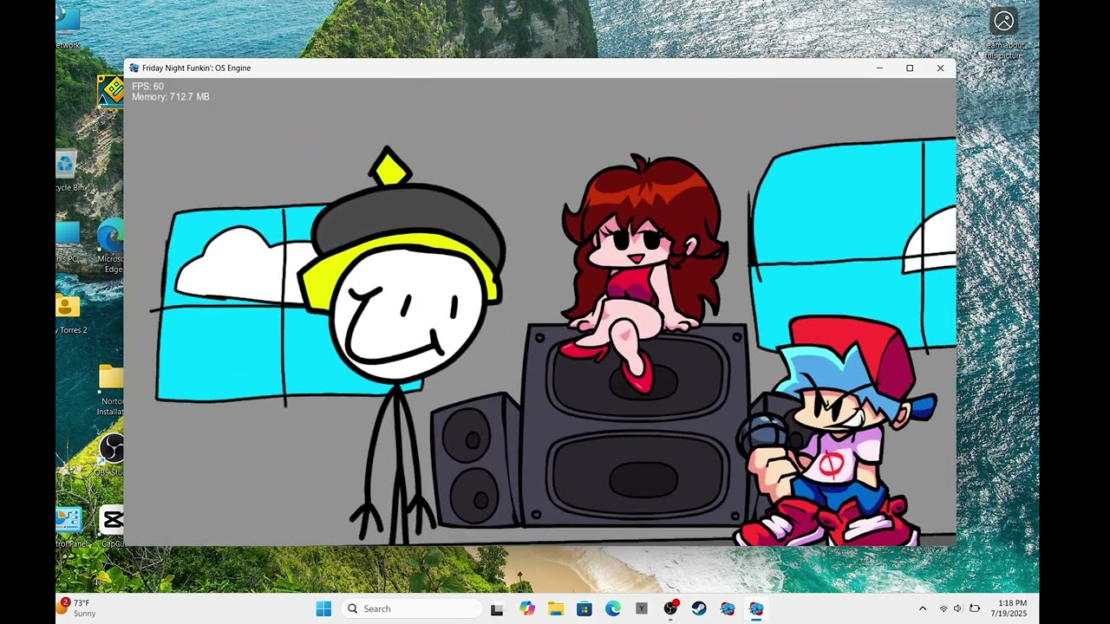Viewport: 1110px width, 624px height.
Task: Click the Friday Night Funkin' window app icon
Action: click(134, 68)
